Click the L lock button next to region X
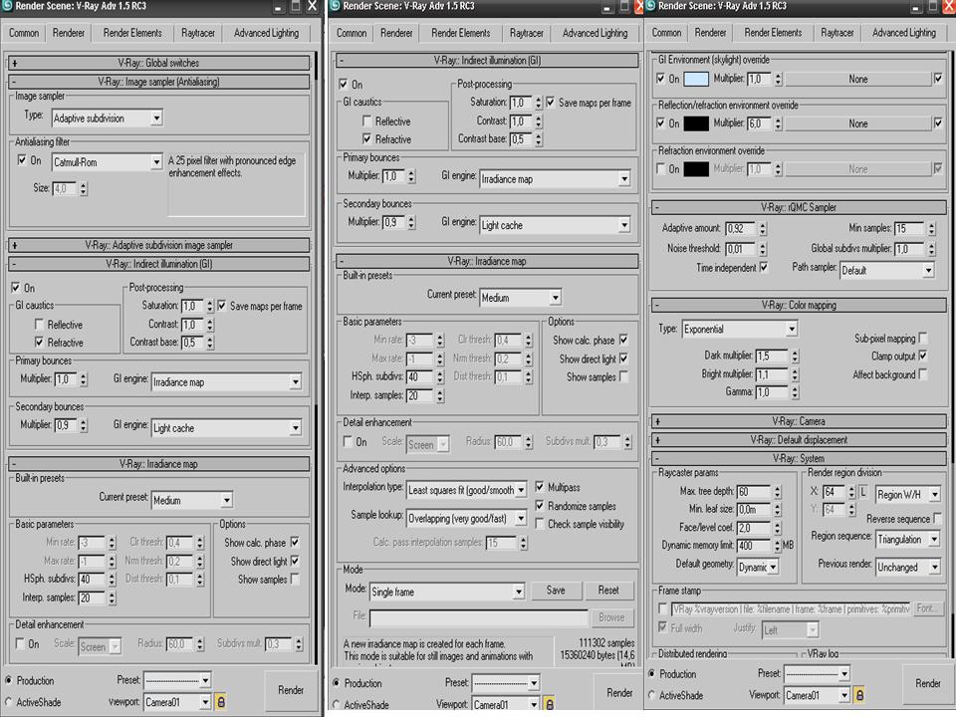Viewport: 956px width, 717px height. point(863,491)
